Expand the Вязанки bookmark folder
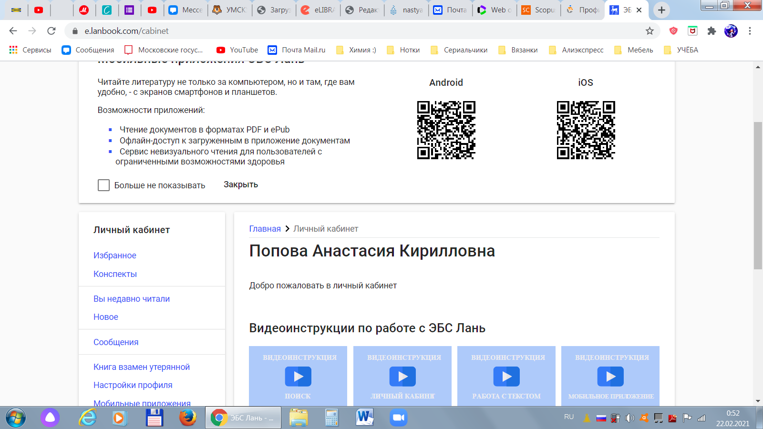The width and height of the screenshot is (763, 429). pos(518,50)
